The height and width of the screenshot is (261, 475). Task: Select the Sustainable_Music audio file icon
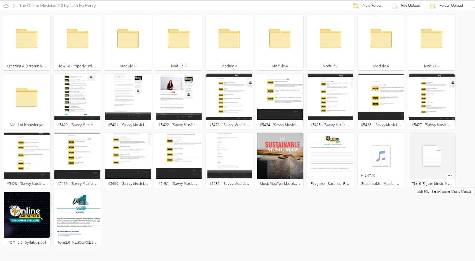[x=381, y=156]
